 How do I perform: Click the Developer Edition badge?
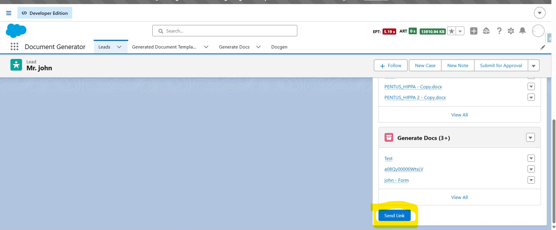(x=45, y=13)
